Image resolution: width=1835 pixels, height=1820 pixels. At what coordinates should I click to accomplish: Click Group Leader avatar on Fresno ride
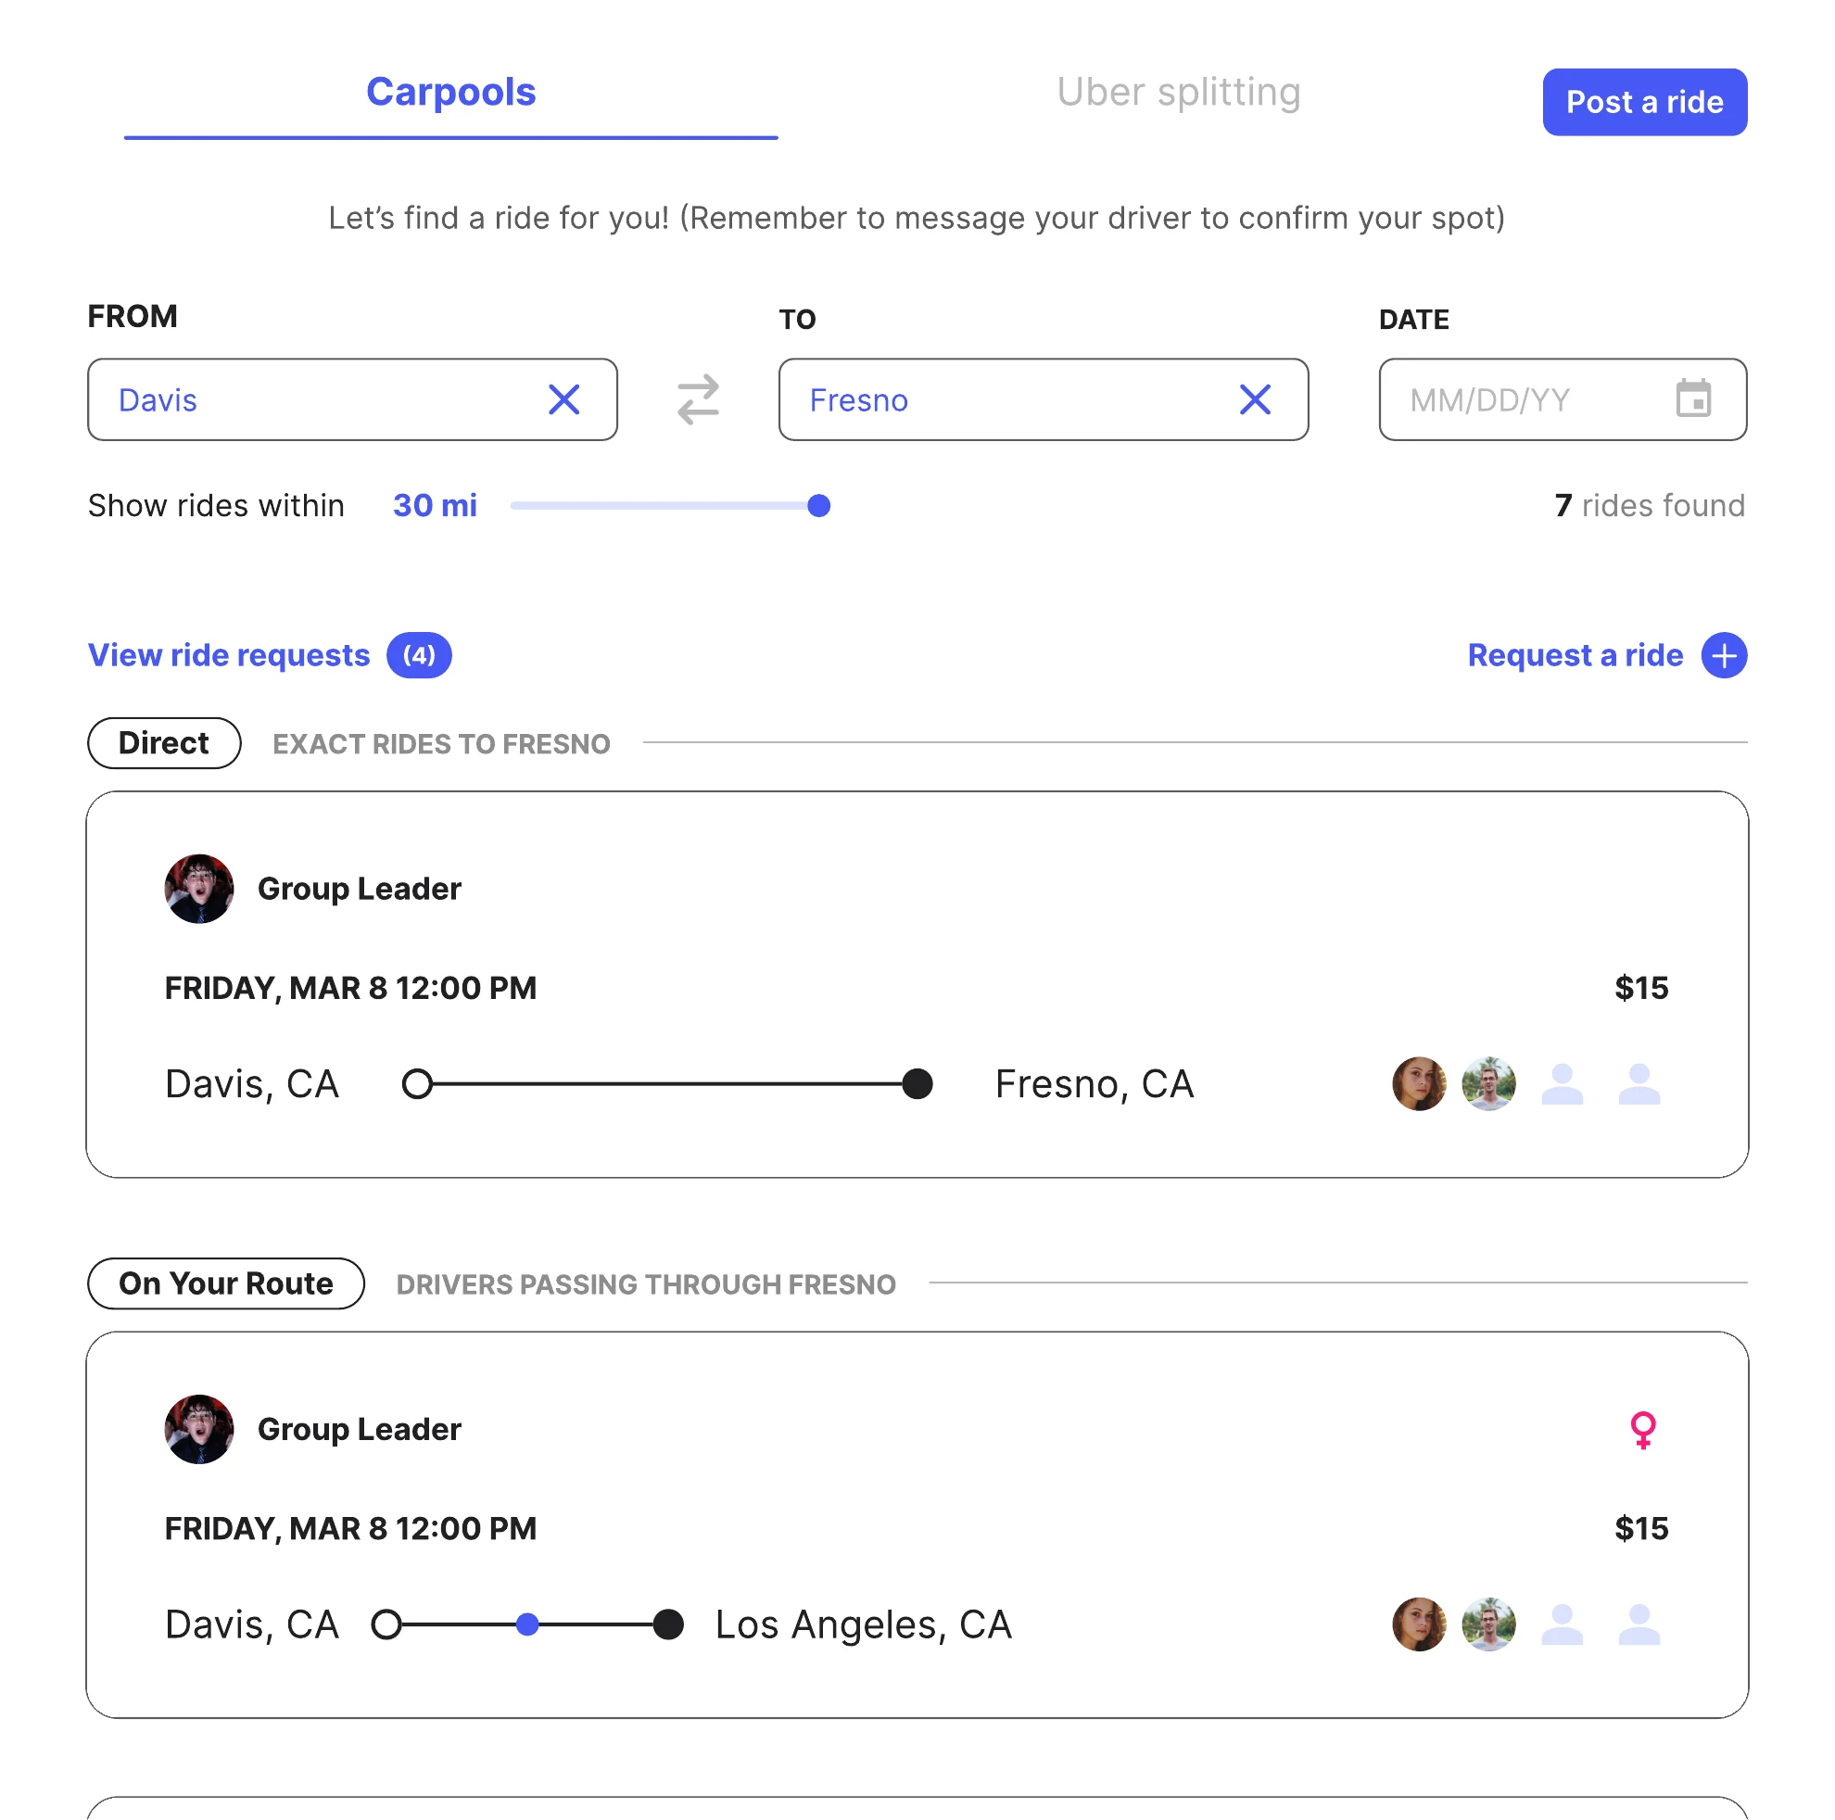point(199,889)
